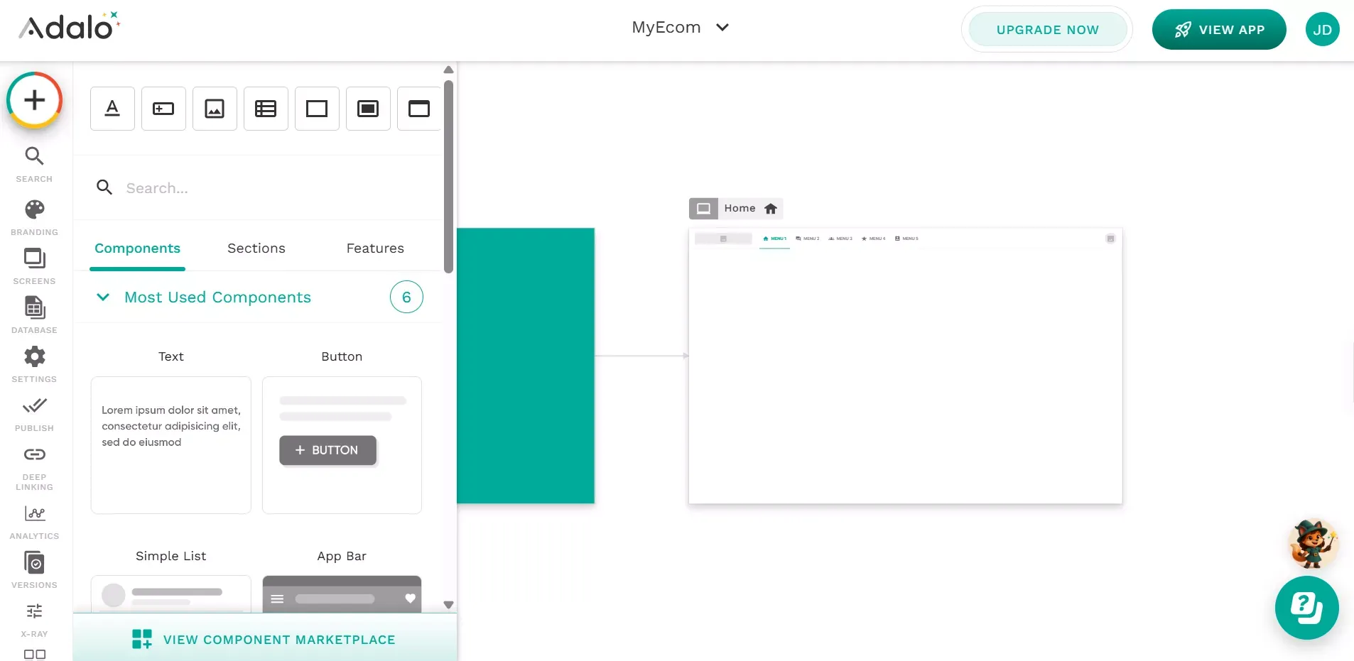Click the image placeholder on Home screen right
Viewport: 1354px width, 661px height.
click(1110, 239)
